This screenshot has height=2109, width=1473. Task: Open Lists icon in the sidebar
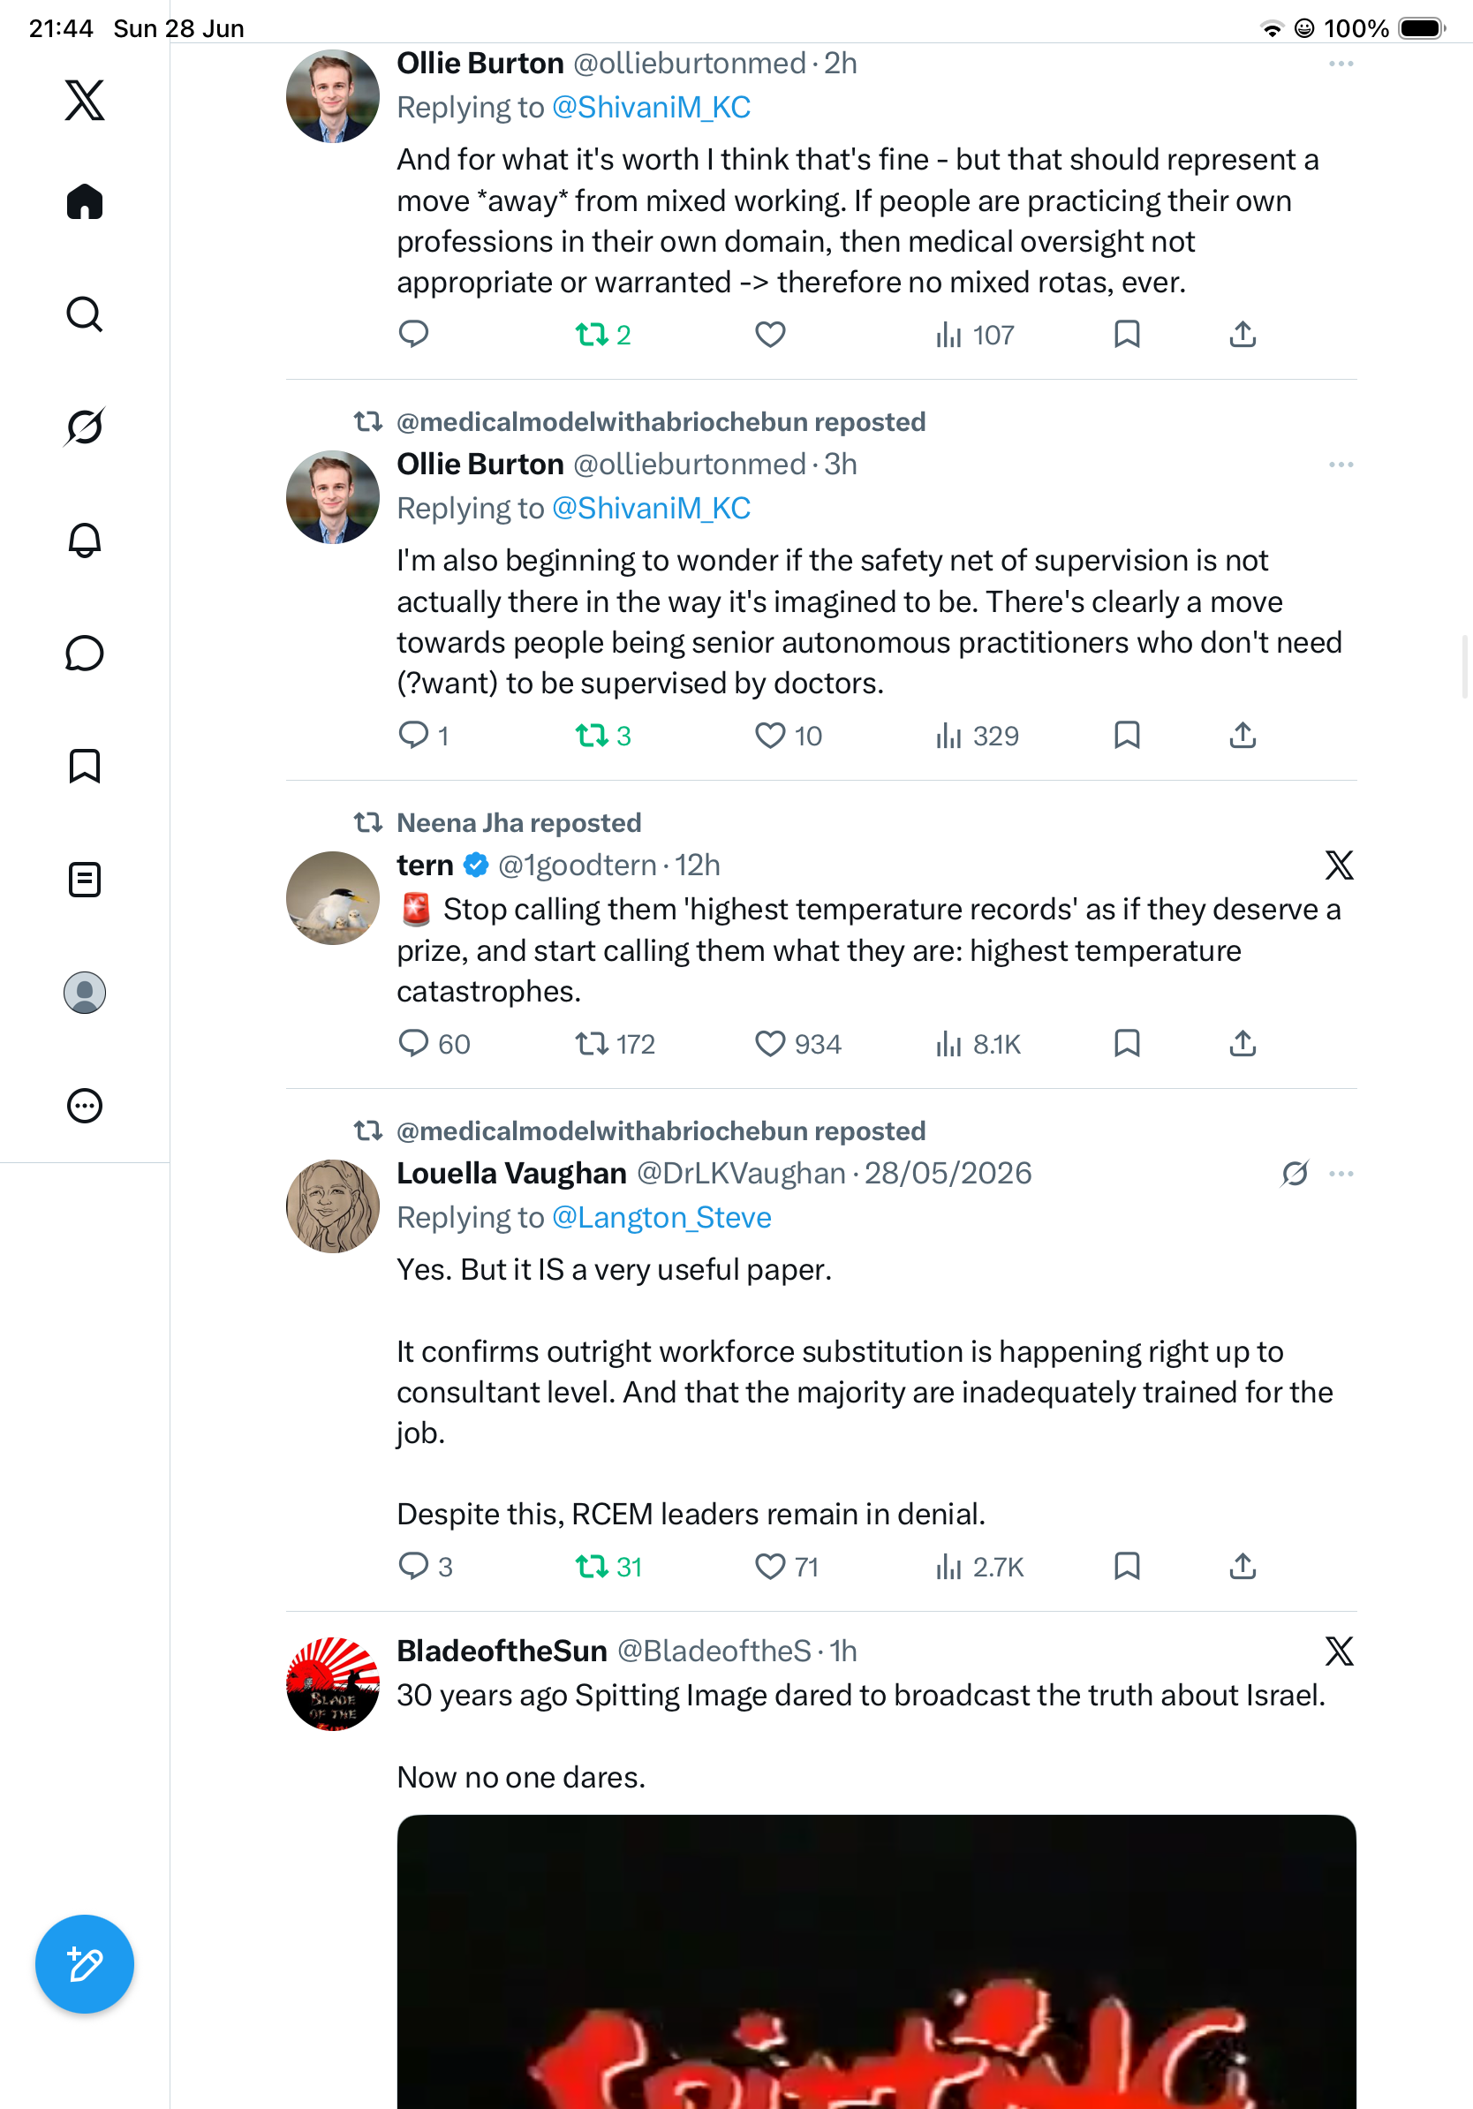(85, 879)
